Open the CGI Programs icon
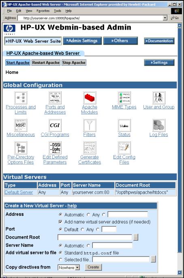This screenshot has width=184, height=278. coord(55,125)
